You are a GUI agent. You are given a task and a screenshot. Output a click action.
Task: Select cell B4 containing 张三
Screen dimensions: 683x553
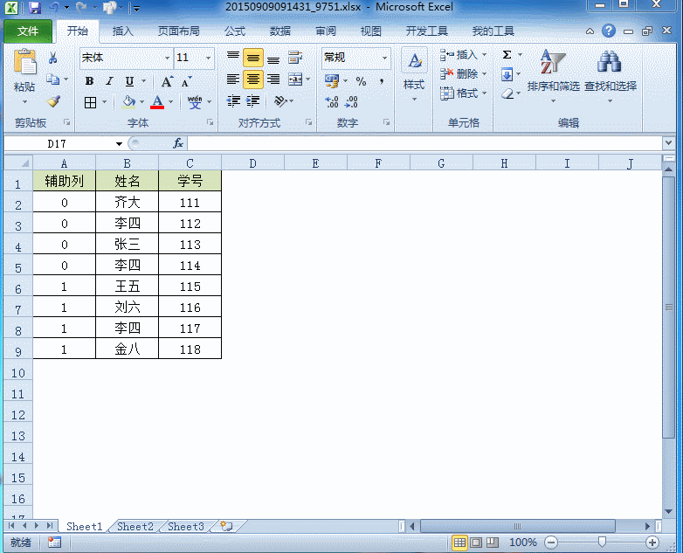(x=127, y=245)
